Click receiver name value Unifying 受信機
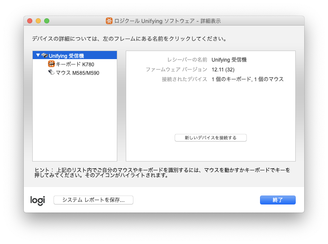The image size is (328, 244). coord(229,60)
